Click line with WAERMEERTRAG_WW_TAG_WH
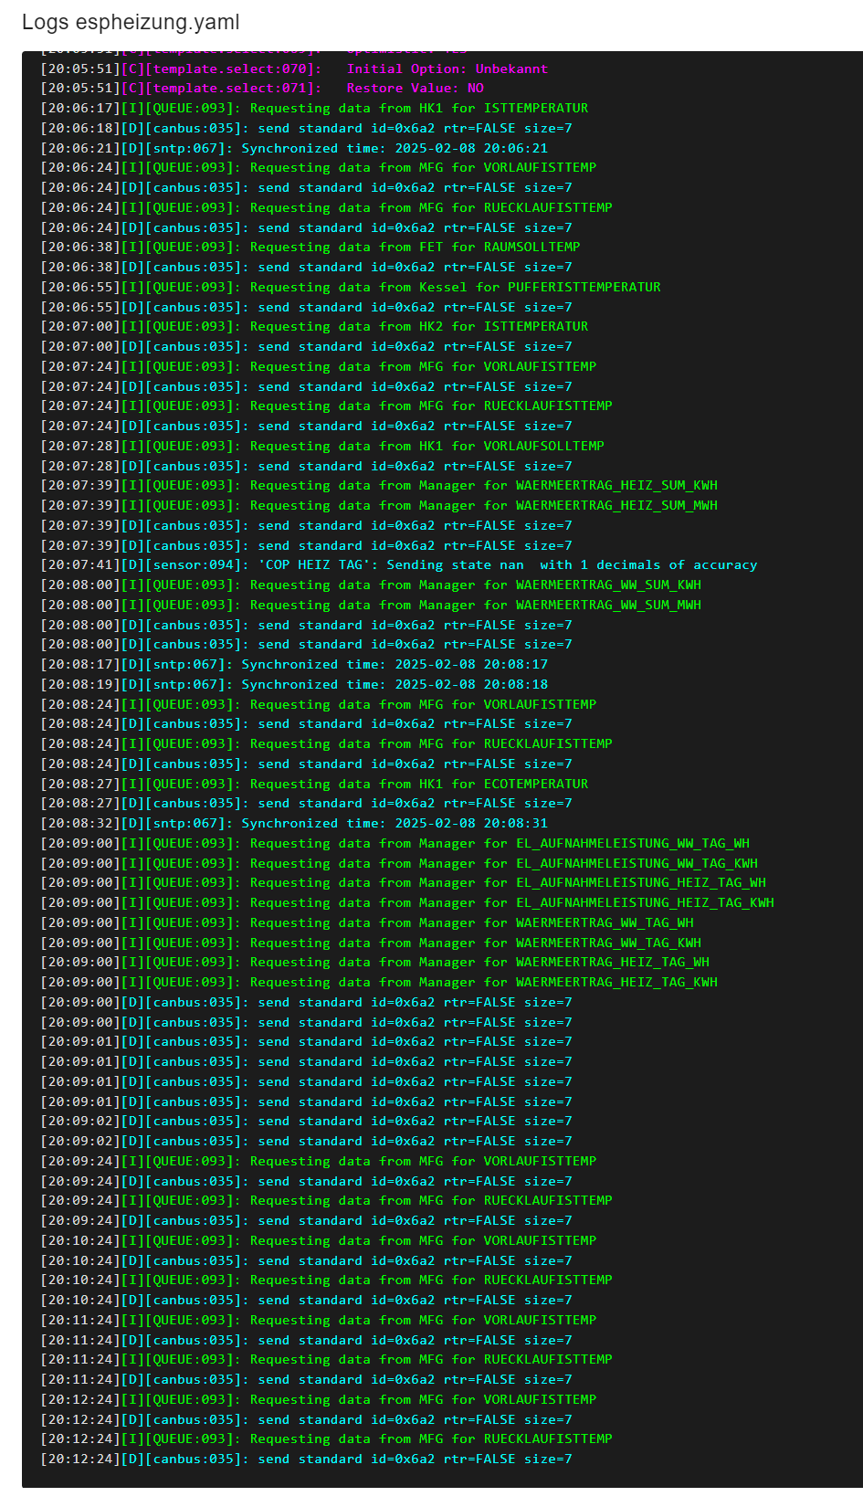Viewport: 863px width, 1507px height. tap(367, 923)
